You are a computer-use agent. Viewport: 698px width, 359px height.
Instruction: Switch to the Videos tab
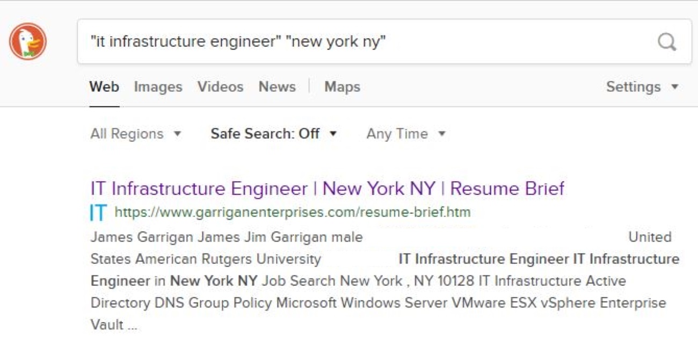click(220, 87)
